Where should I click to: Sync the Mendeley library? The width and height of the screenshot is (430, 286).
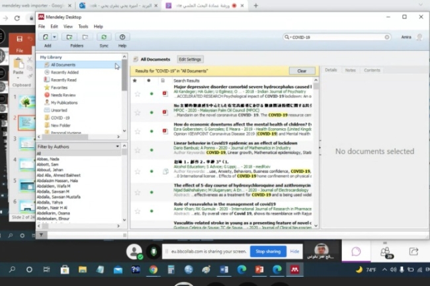[x=104, y=37]
